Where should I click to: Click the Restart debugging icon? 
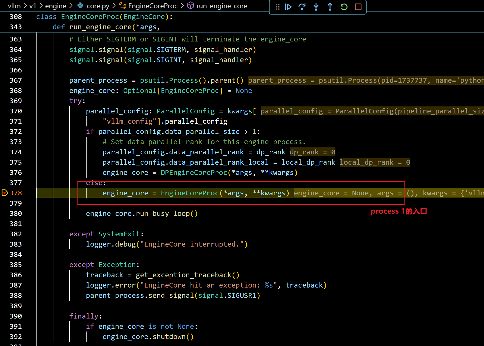coord(344,7)
